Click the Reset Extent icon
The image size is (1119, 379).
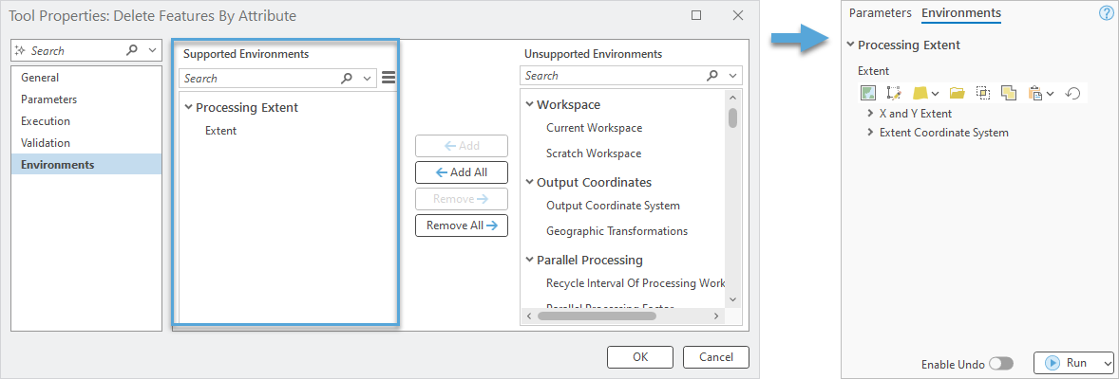(x=1072, y=93)
